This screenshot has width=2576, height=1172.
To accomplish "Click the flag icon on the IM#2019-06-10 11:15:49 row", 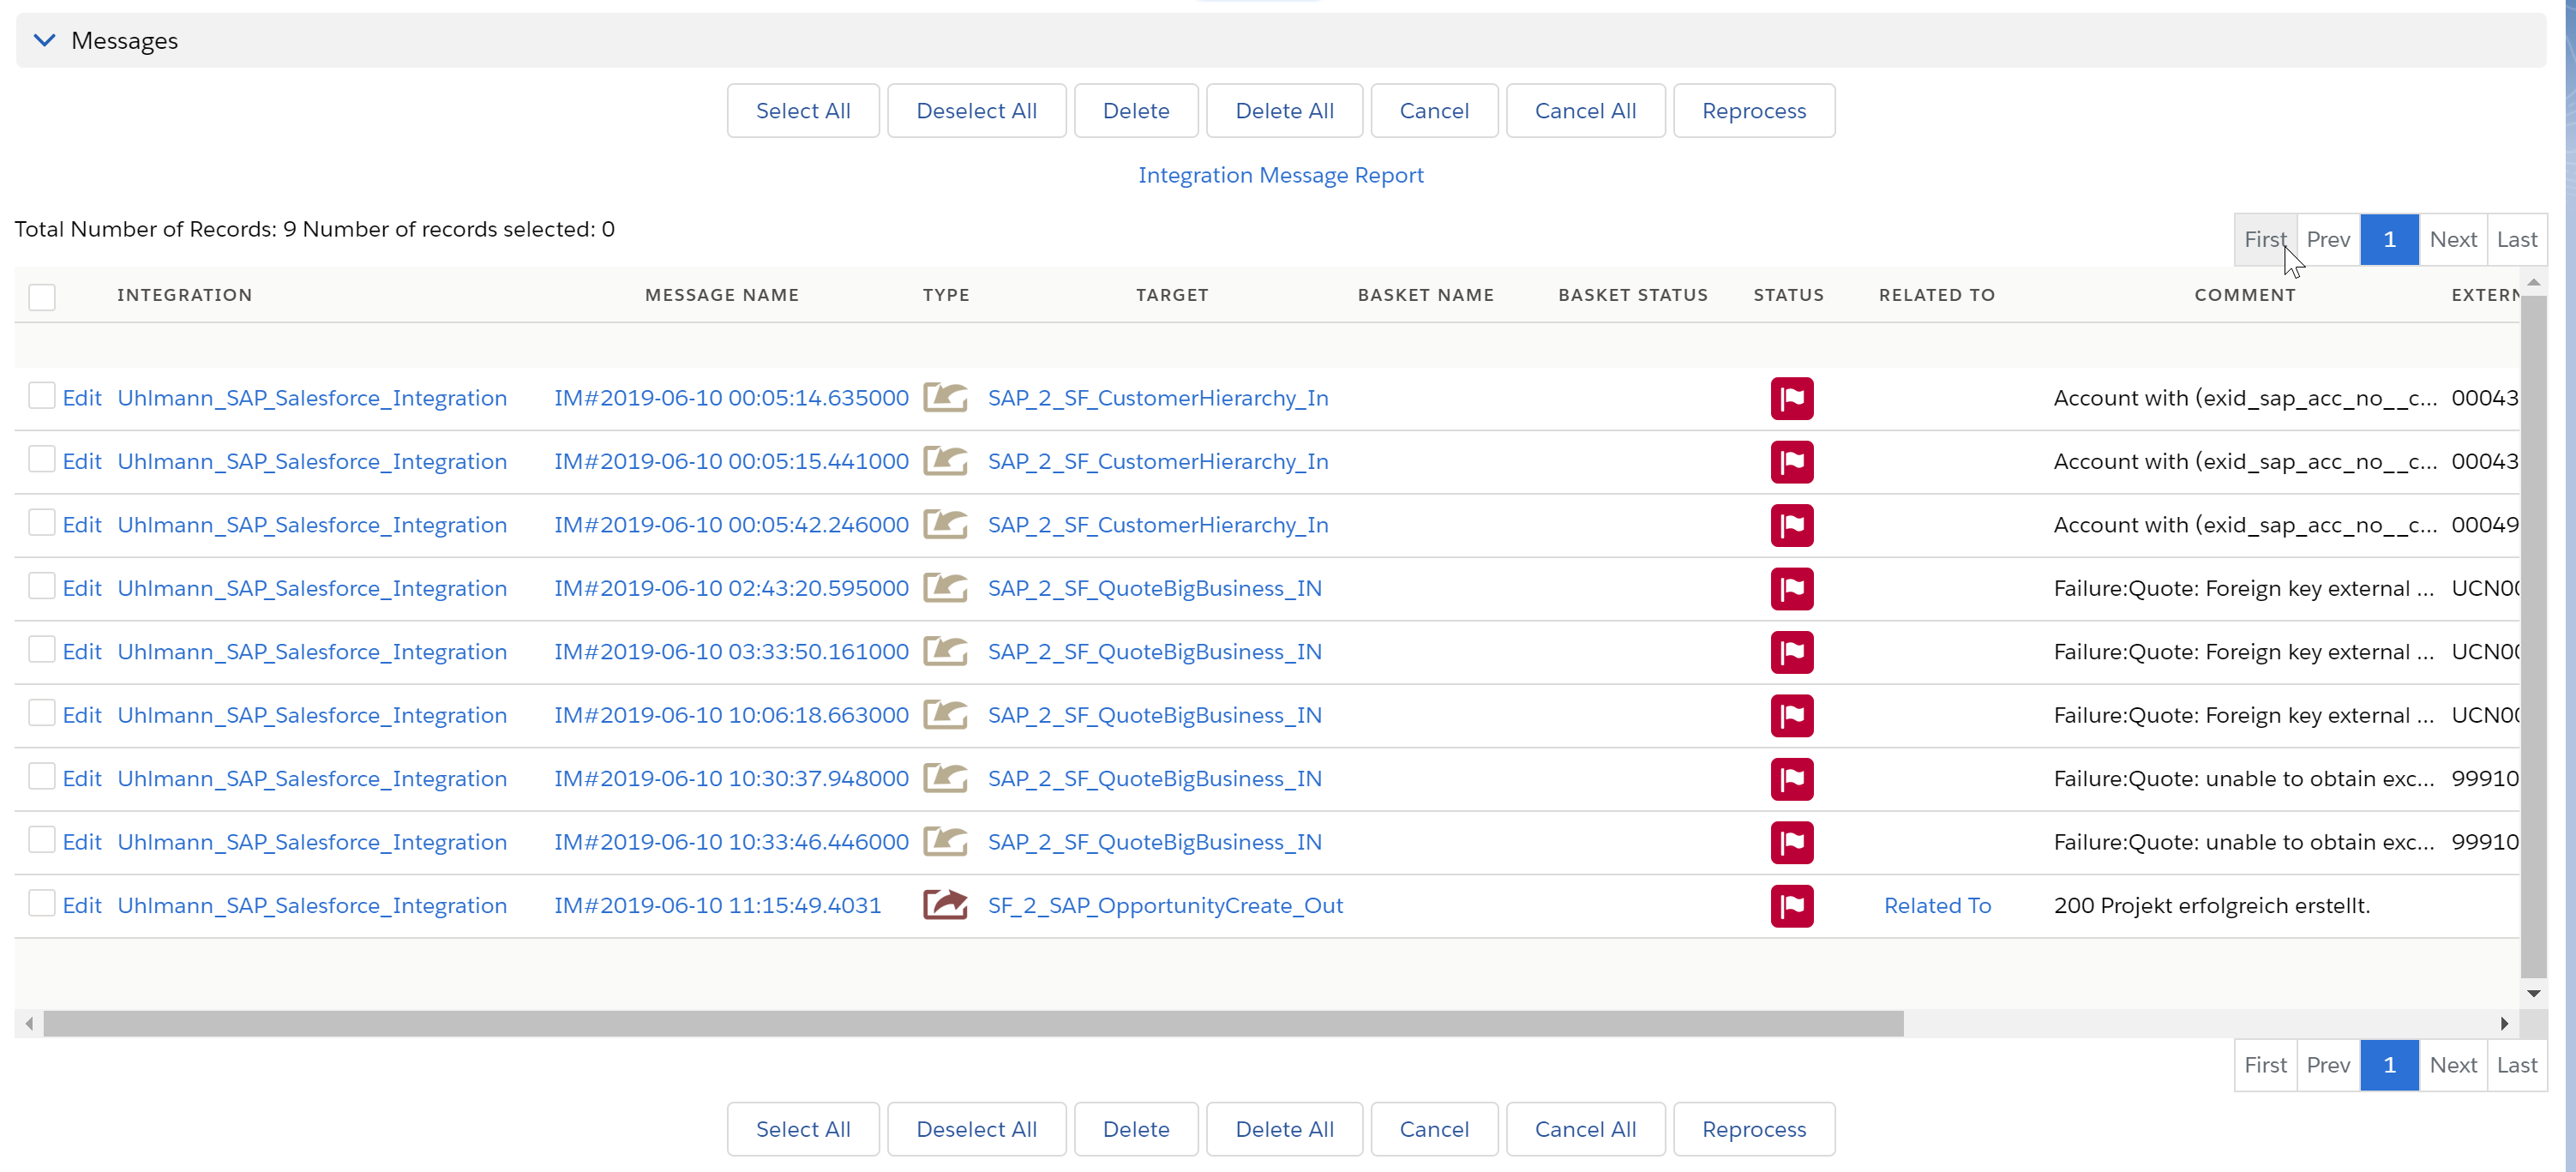I will point(1791,905).
